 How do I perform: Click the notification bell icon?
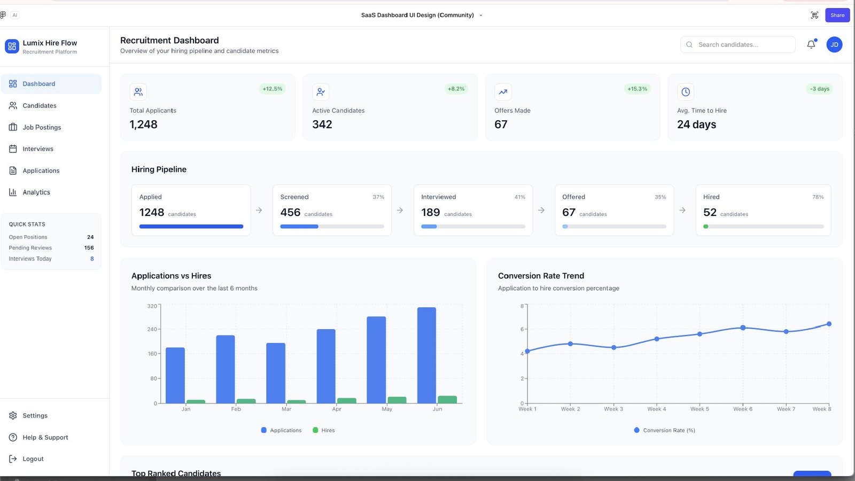(x=811, y=44)
